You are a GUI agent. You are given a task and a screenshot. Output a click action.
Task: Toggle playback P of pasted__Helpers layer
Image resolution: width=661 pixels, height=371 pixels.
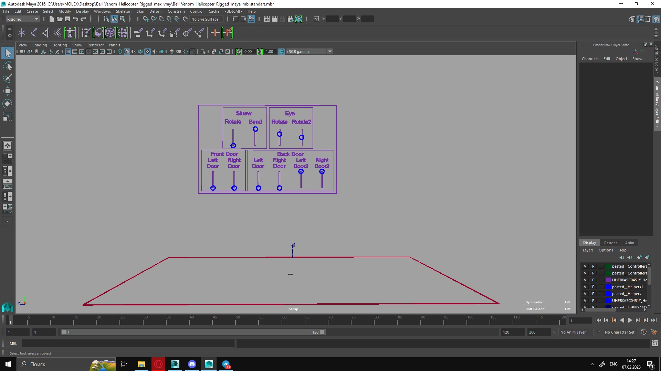click(x=593, y=294)
